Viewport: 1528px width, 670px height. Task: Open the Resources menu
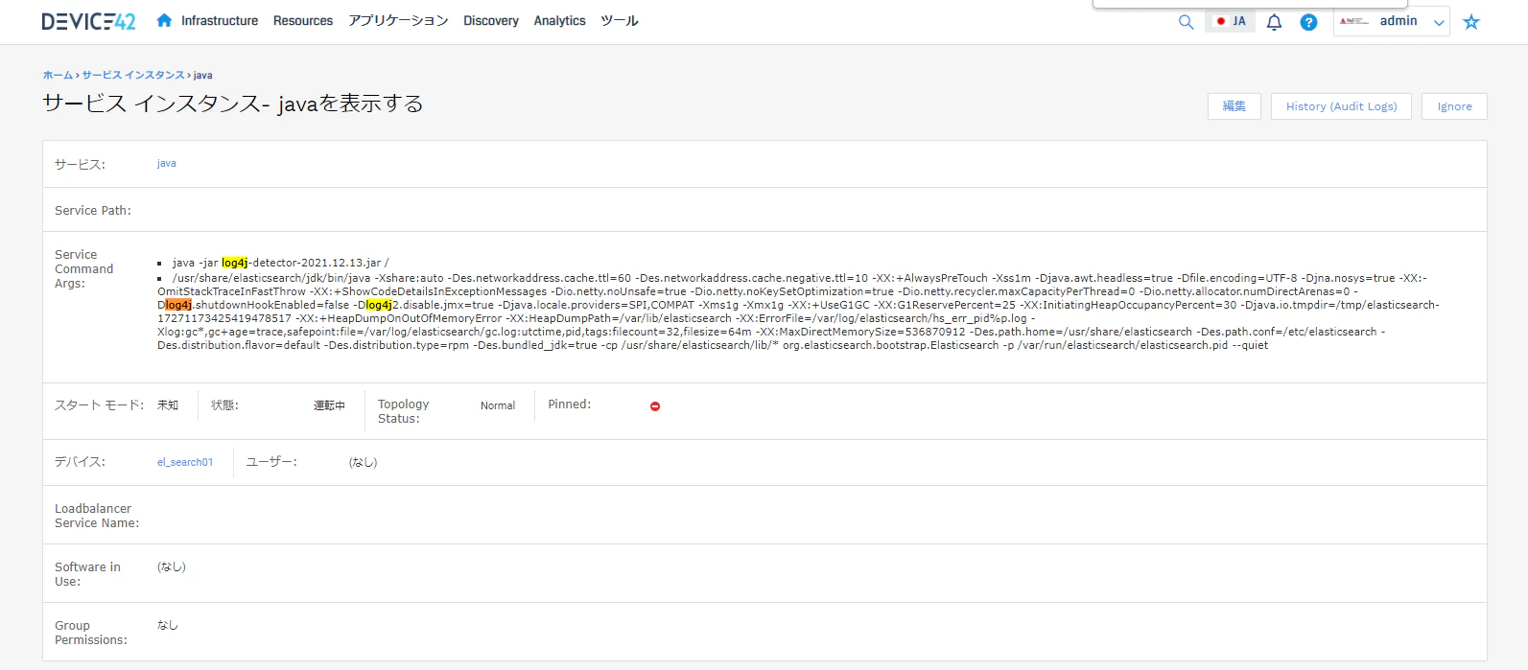[x=303, y=20]
